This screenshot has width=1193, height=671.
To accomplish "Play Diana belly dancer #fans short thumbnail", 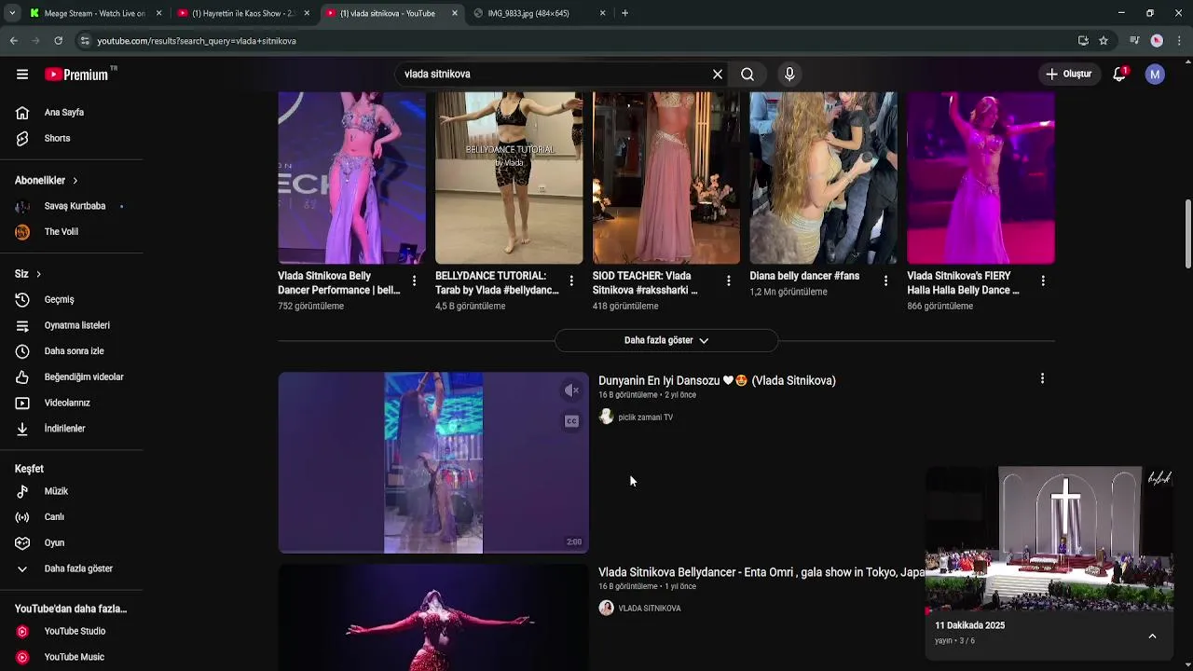I will tap(824, 178).
